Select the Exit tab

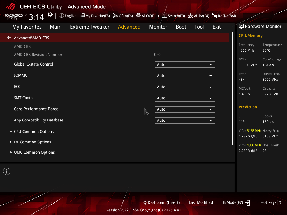[x=217, y=27]
